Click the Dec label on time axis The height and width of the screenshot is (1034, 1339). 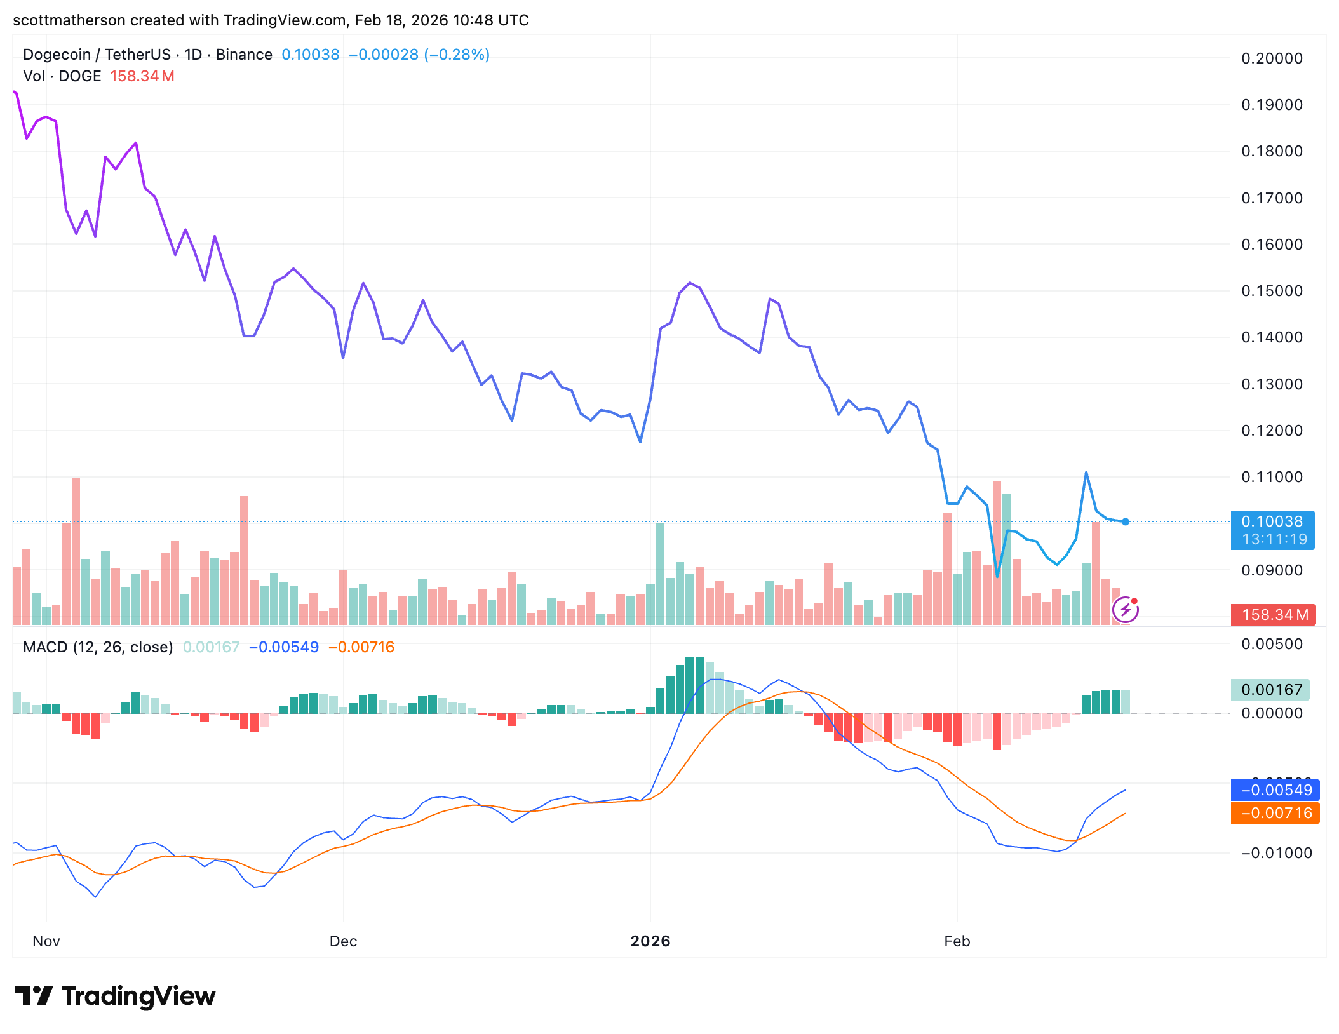tap(343, 941)
